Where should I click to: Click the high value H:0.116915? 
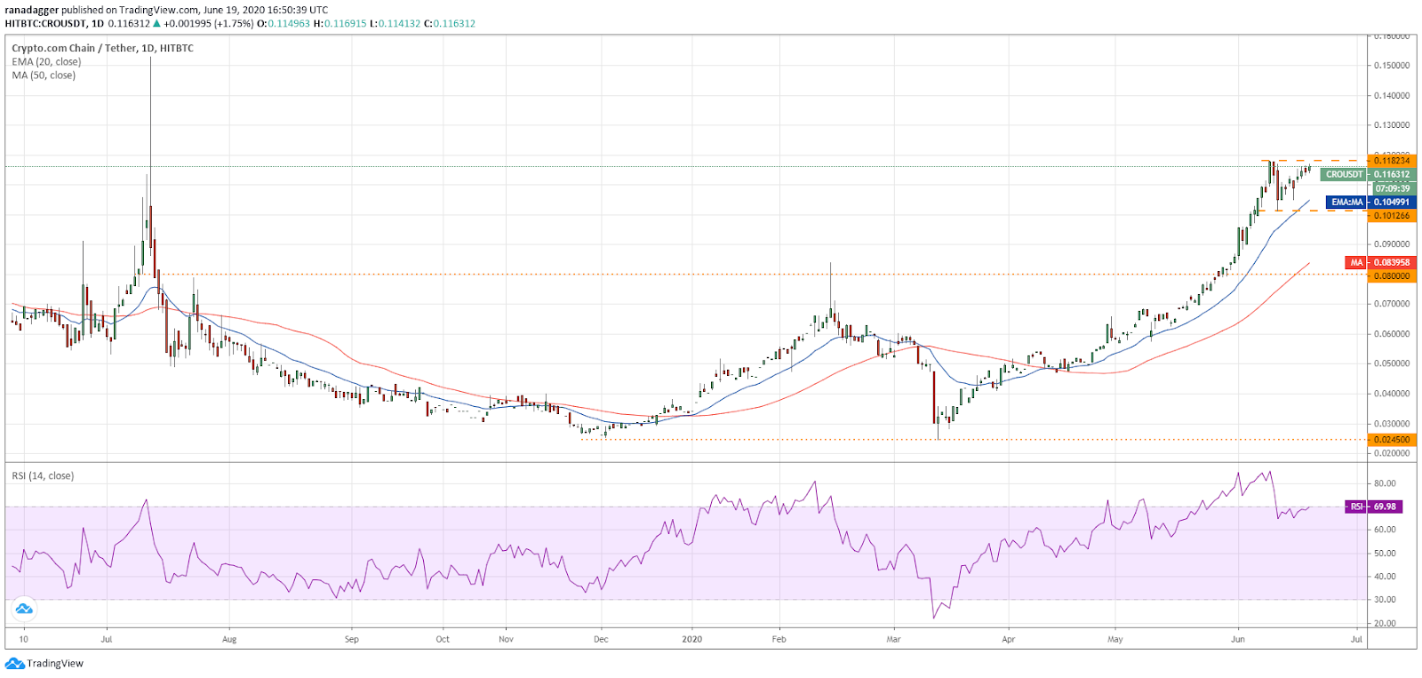pos(340,24)
